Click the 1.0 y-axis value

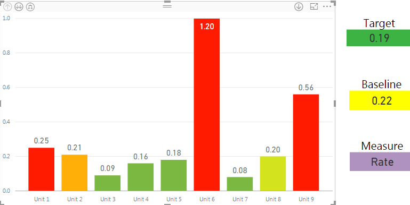pyautogui.click(x=6, y=18)
